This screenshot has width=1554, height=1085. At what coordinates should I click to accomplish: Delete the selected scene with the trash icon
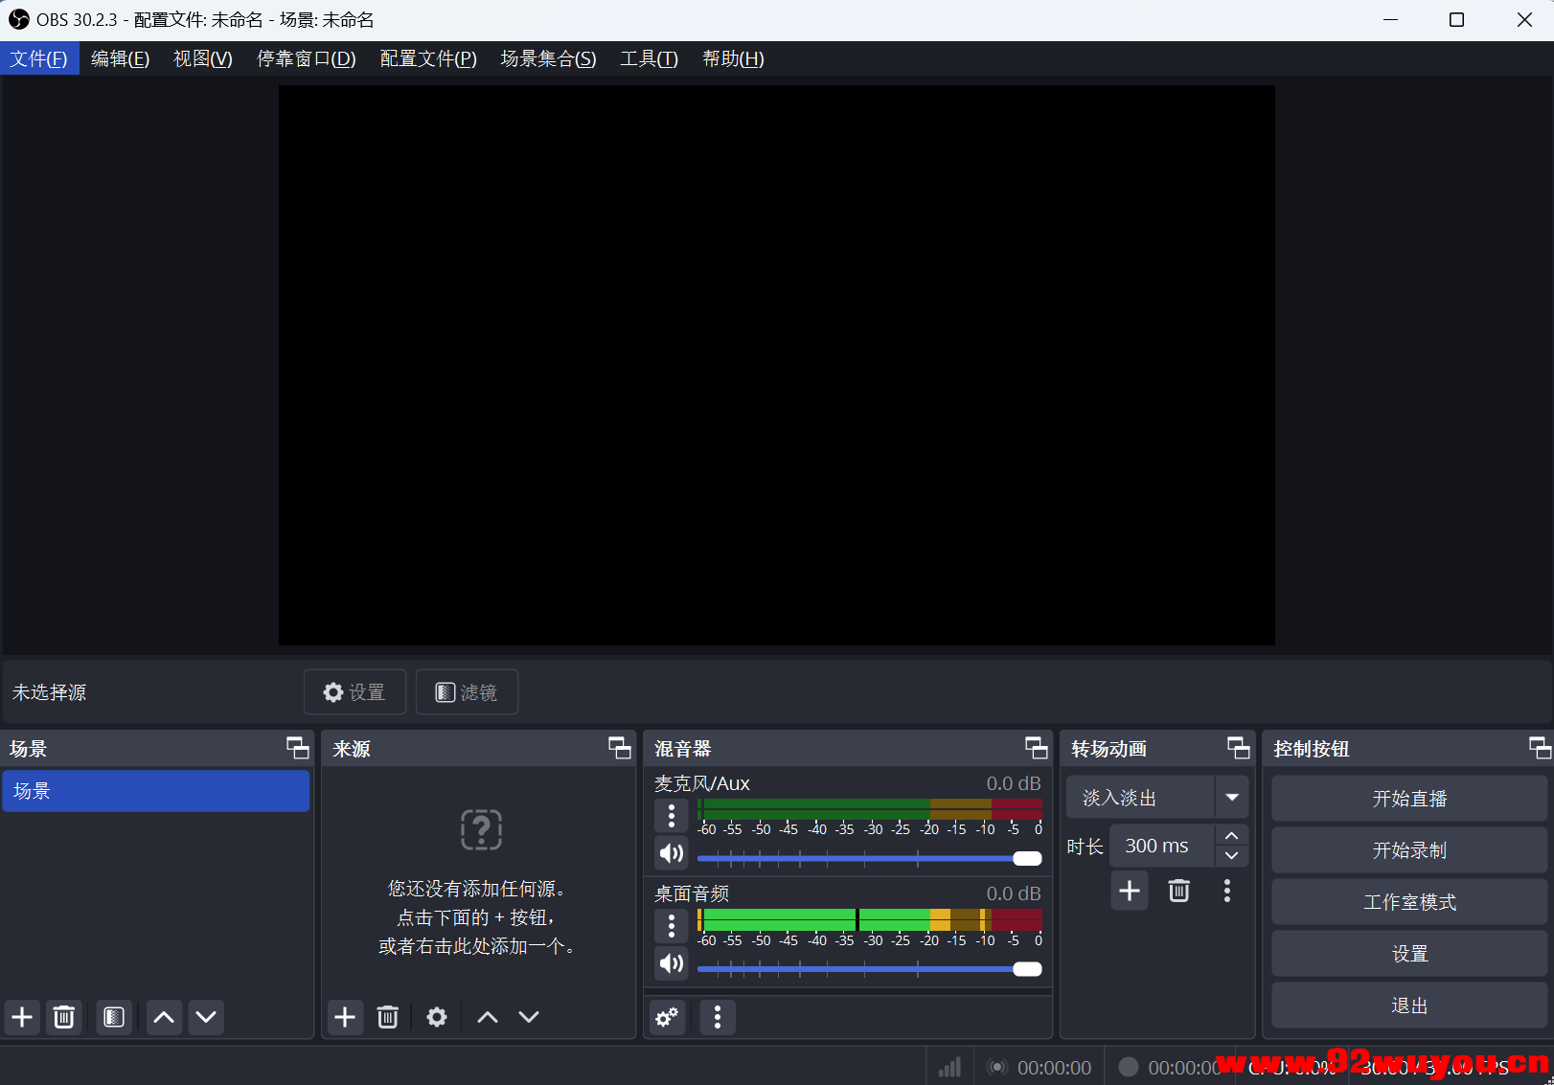click(x=64, y=1017)
